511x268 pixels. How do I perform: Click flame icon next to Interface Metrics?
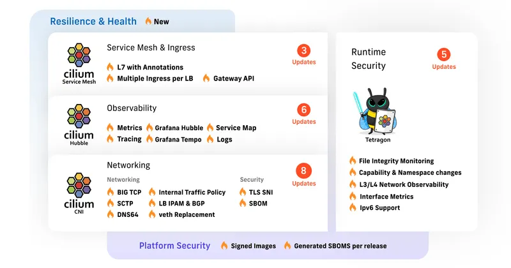(353, 196)
